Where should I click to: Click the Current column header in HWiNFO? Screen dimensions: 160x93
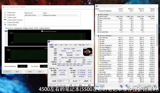pos(120,9)
